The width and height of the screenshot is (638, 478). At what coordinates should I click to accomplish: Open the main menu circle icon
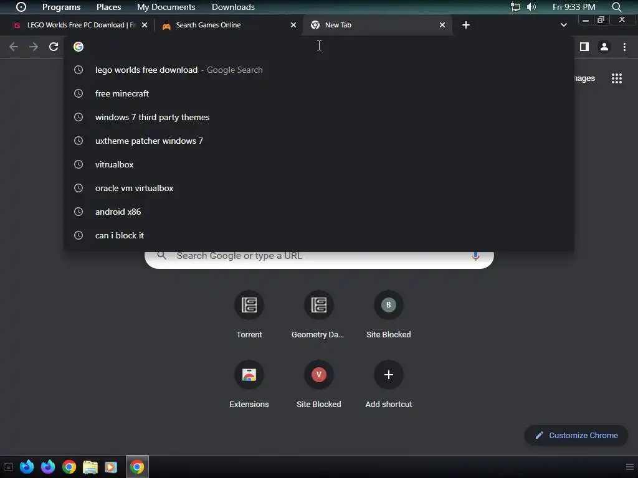coord(21,7)
